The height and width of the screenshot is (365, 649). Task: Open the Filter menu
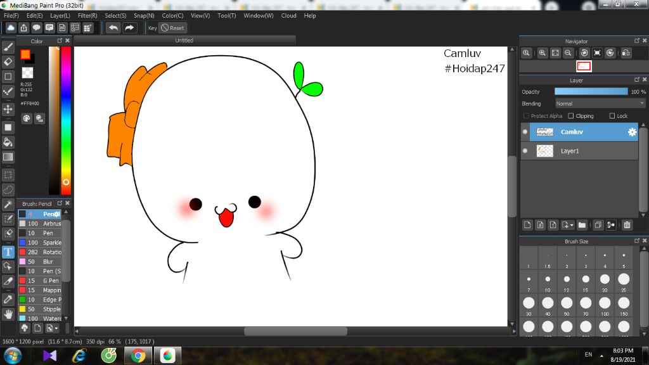point(87,16)
